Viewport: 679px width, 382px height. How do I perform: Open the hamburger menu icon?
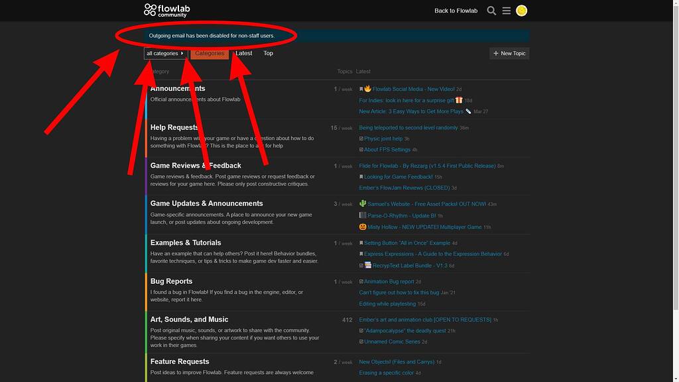point(506,11)
